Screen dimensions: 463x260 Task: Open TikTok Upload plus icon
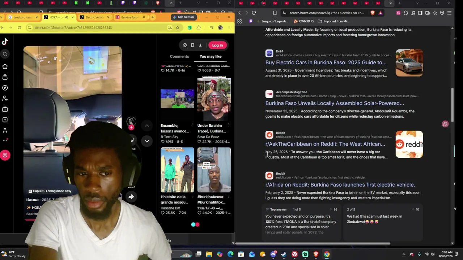coord(5,120)
